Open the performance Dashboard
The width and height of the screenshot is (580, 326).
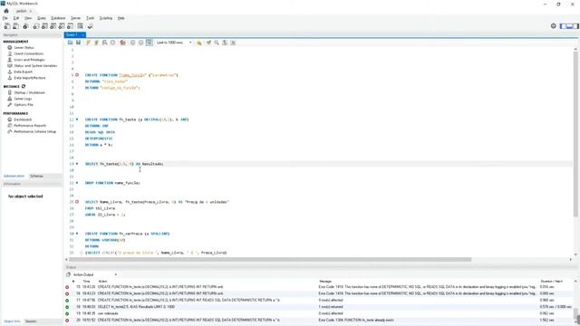click(23, 120)
